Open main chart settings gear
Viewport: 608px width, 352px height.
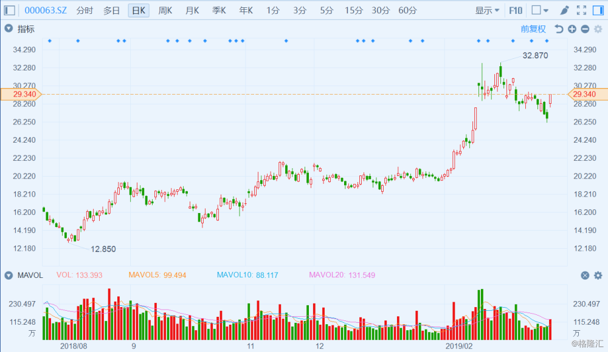[x=598, y=29]
